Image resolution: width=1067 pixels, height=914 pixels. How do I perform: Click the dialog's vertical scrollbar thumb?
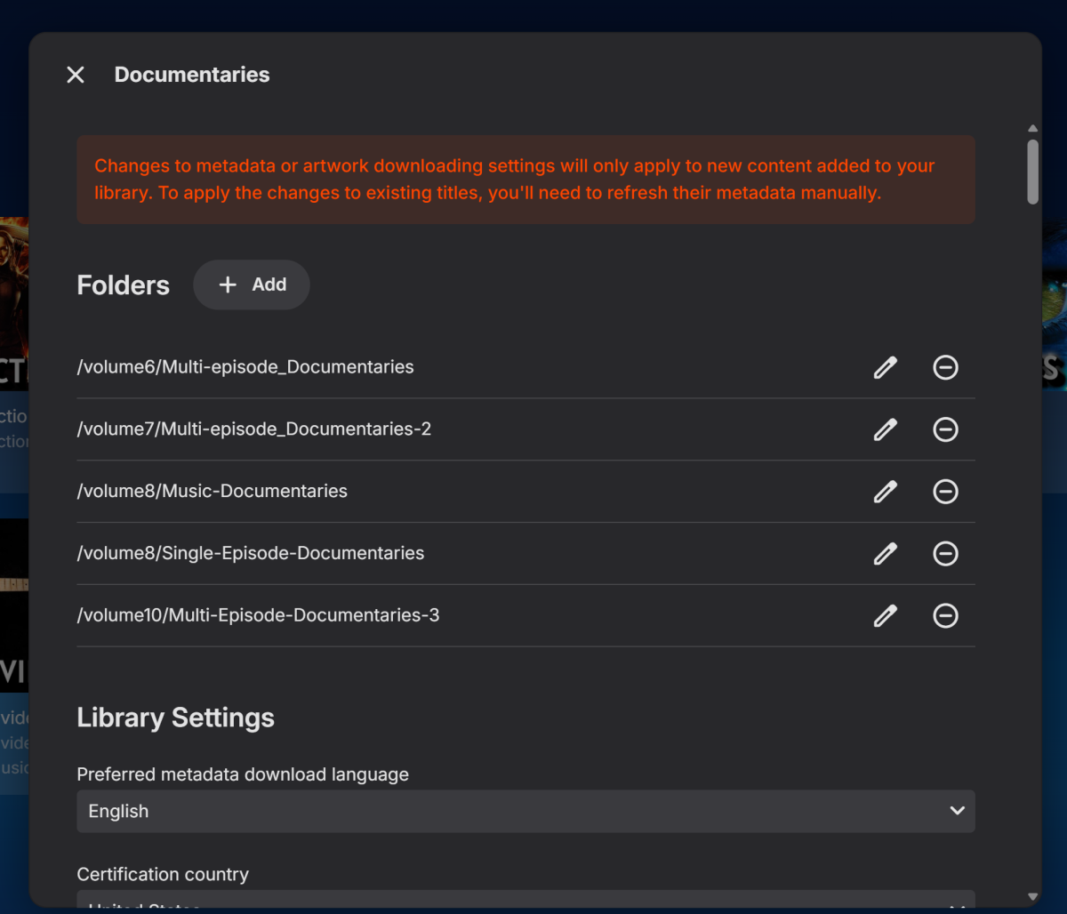1032,171
